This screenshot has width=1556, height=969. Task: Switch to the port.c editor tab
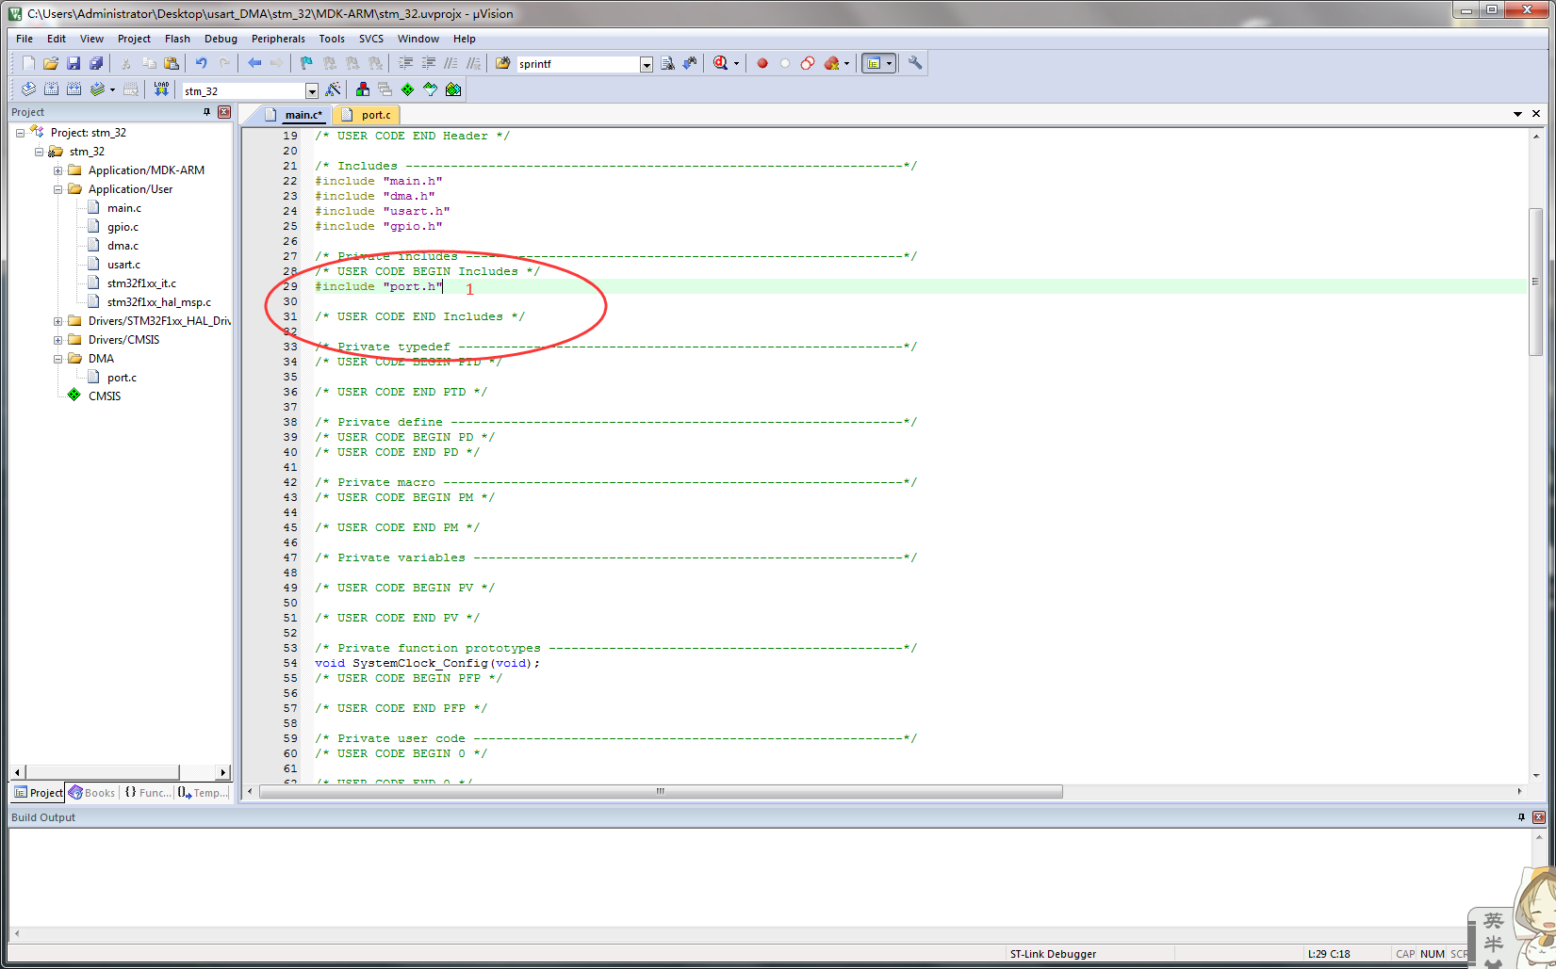(367, 115)
